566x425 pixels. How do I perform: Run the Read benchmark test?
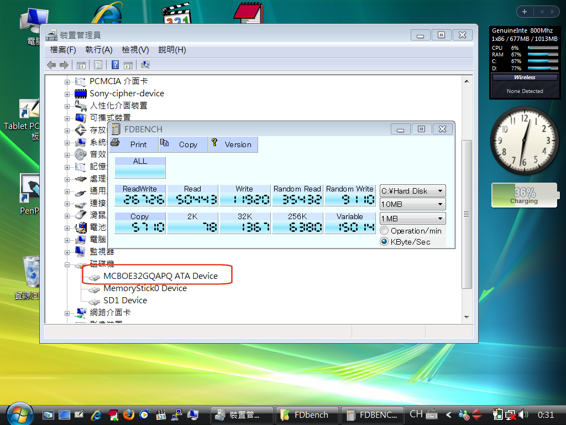click(192, 195)
